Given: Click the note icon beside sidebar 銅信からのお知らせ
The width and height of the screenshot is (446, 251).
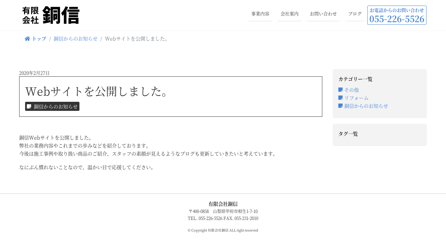Looking at the screenshot, I should pos(340,106).
